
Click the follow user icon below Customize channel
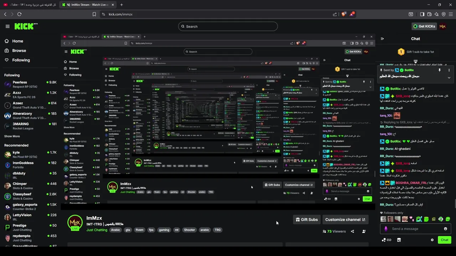[x=364, y=231]
